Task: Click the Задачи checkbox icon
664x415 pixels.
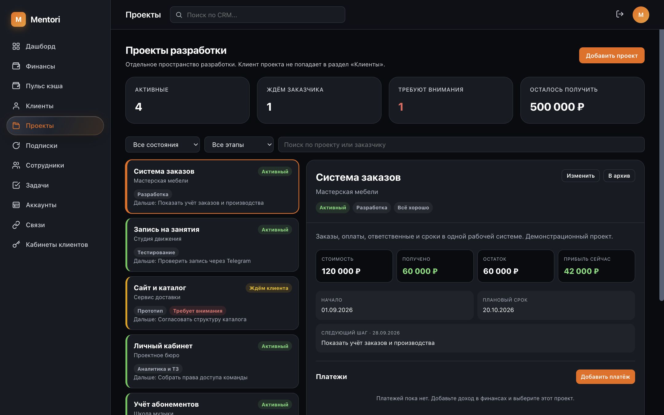Action: pyautogui.click(x=16, y=185)
